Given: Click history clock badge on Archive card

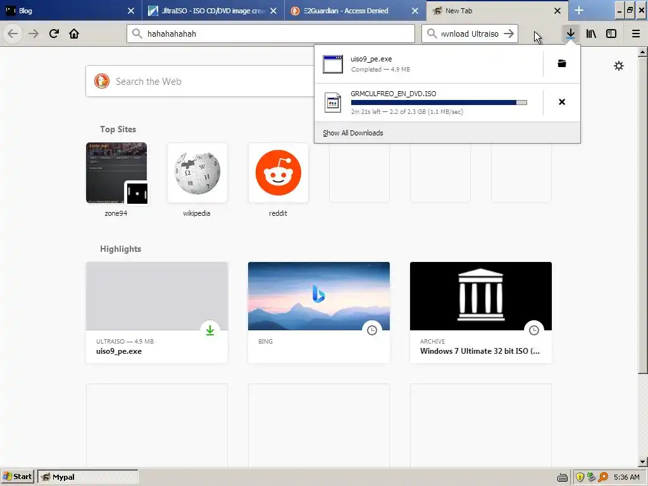Looking at the screenshot, I should pyautogui.click(x=534, y=330).
